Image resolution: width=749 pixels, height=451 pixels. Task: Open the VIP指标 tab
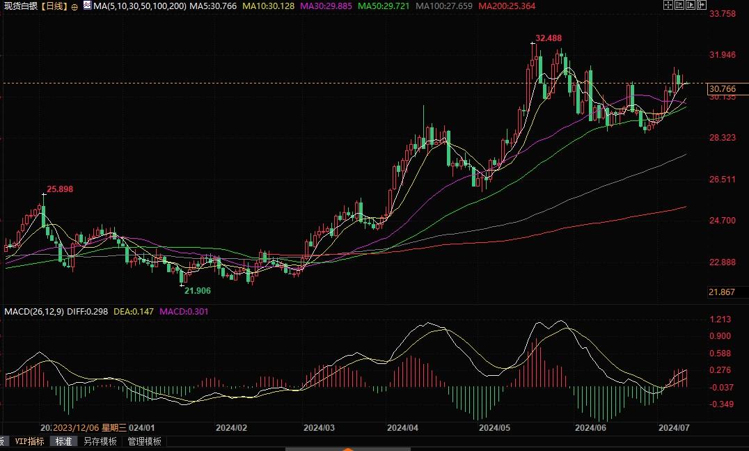(30, 441)
